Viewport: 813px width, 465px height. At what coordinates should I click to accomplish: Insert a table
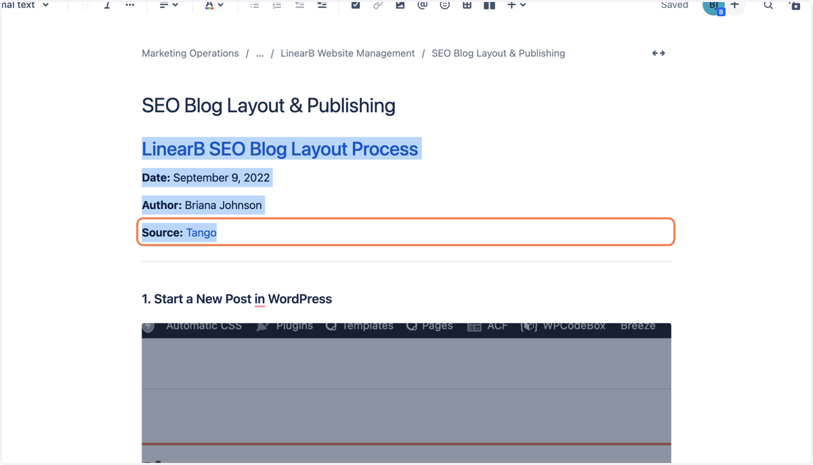pyautogui.click(x=467, y=5)
